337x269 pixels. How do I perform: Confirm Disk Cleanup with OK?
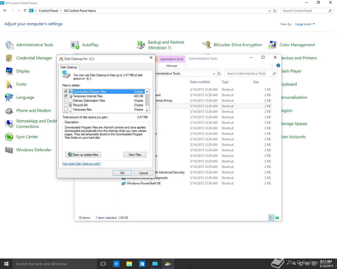[122, 173]
